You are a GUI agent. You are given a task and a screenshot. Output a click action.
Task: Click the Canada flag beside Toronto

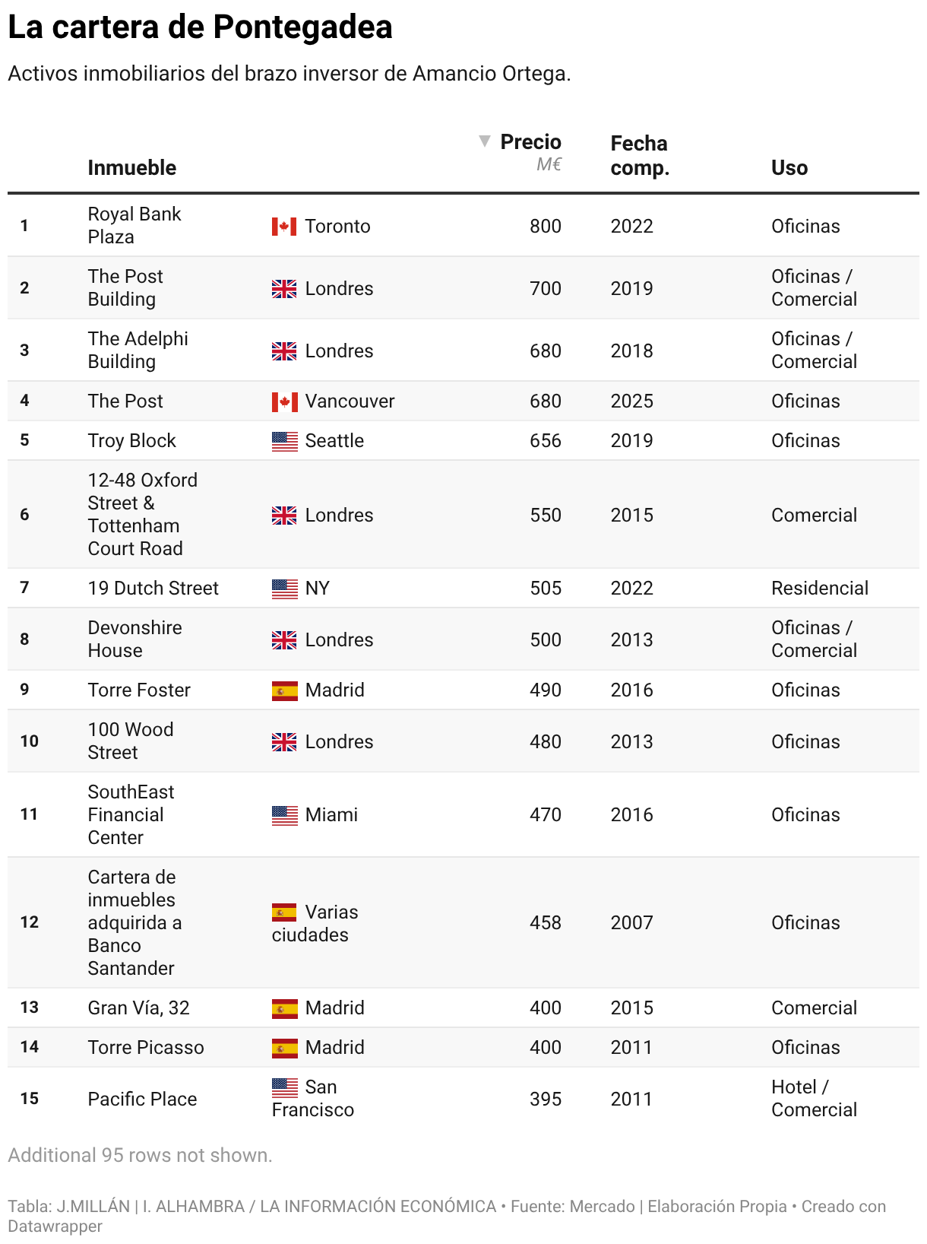pyautogui.click(x=284, y=227)
